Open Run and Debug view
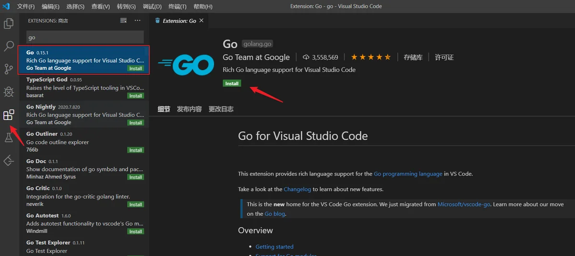This screenshot has width=575, height=256. 9,92
